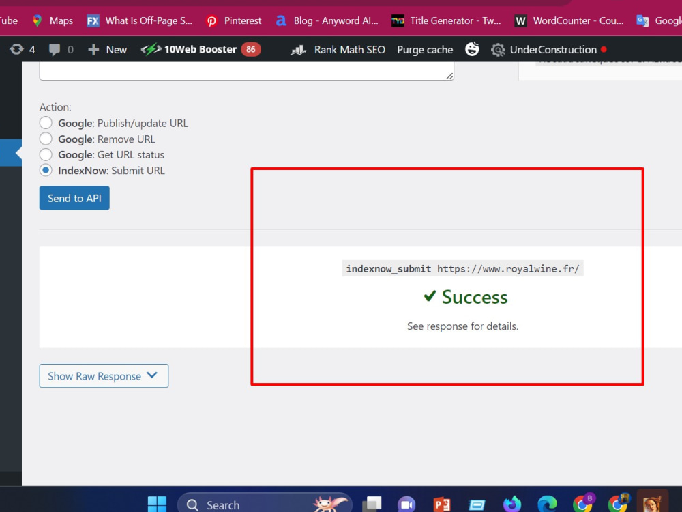This screenshot has width=682, height=512.
Task: Click the textarea resize handle
Action: pyautogui.click(x=449, y=76)
